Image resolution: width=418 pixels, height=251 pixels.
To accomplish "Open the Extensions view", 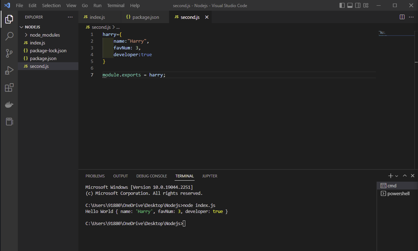I will 9,87.
